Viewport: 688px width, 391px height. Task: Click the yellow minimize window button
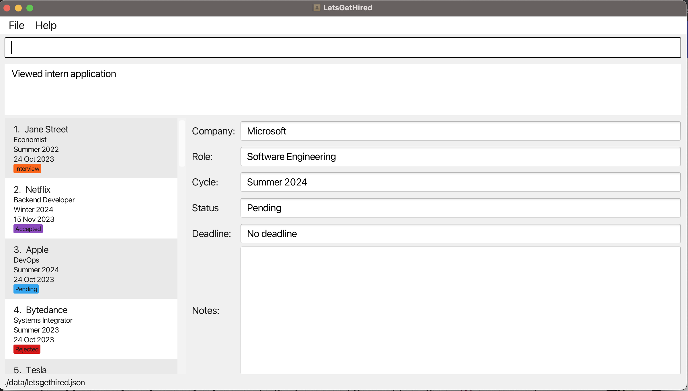(x=18, y=8)
